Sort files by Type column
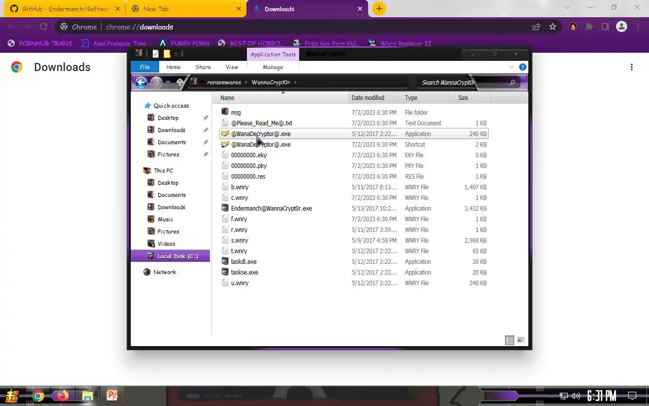The width and height of the screenshot is (649, 406). coord(428,97)
